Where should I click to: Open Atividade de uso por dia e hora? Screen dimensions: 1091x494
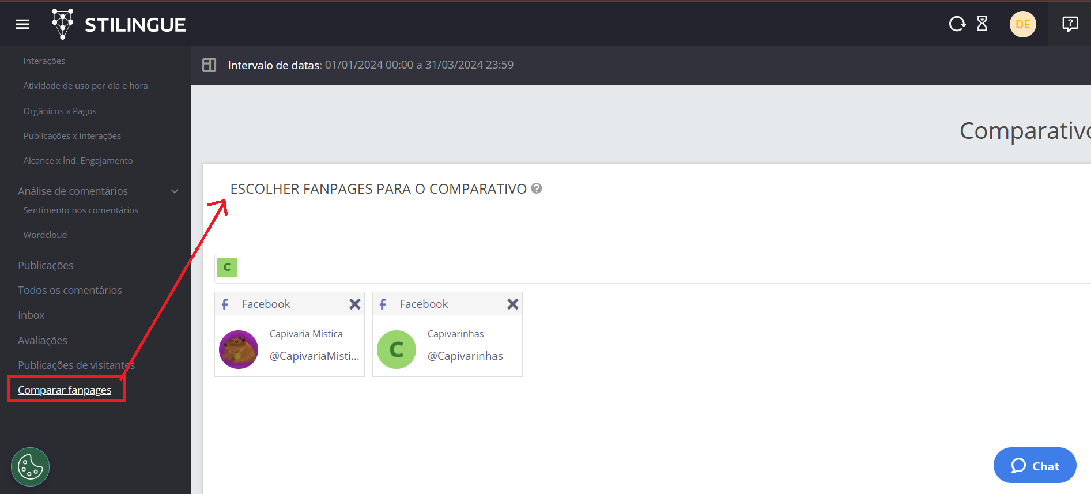coord(85,85)
